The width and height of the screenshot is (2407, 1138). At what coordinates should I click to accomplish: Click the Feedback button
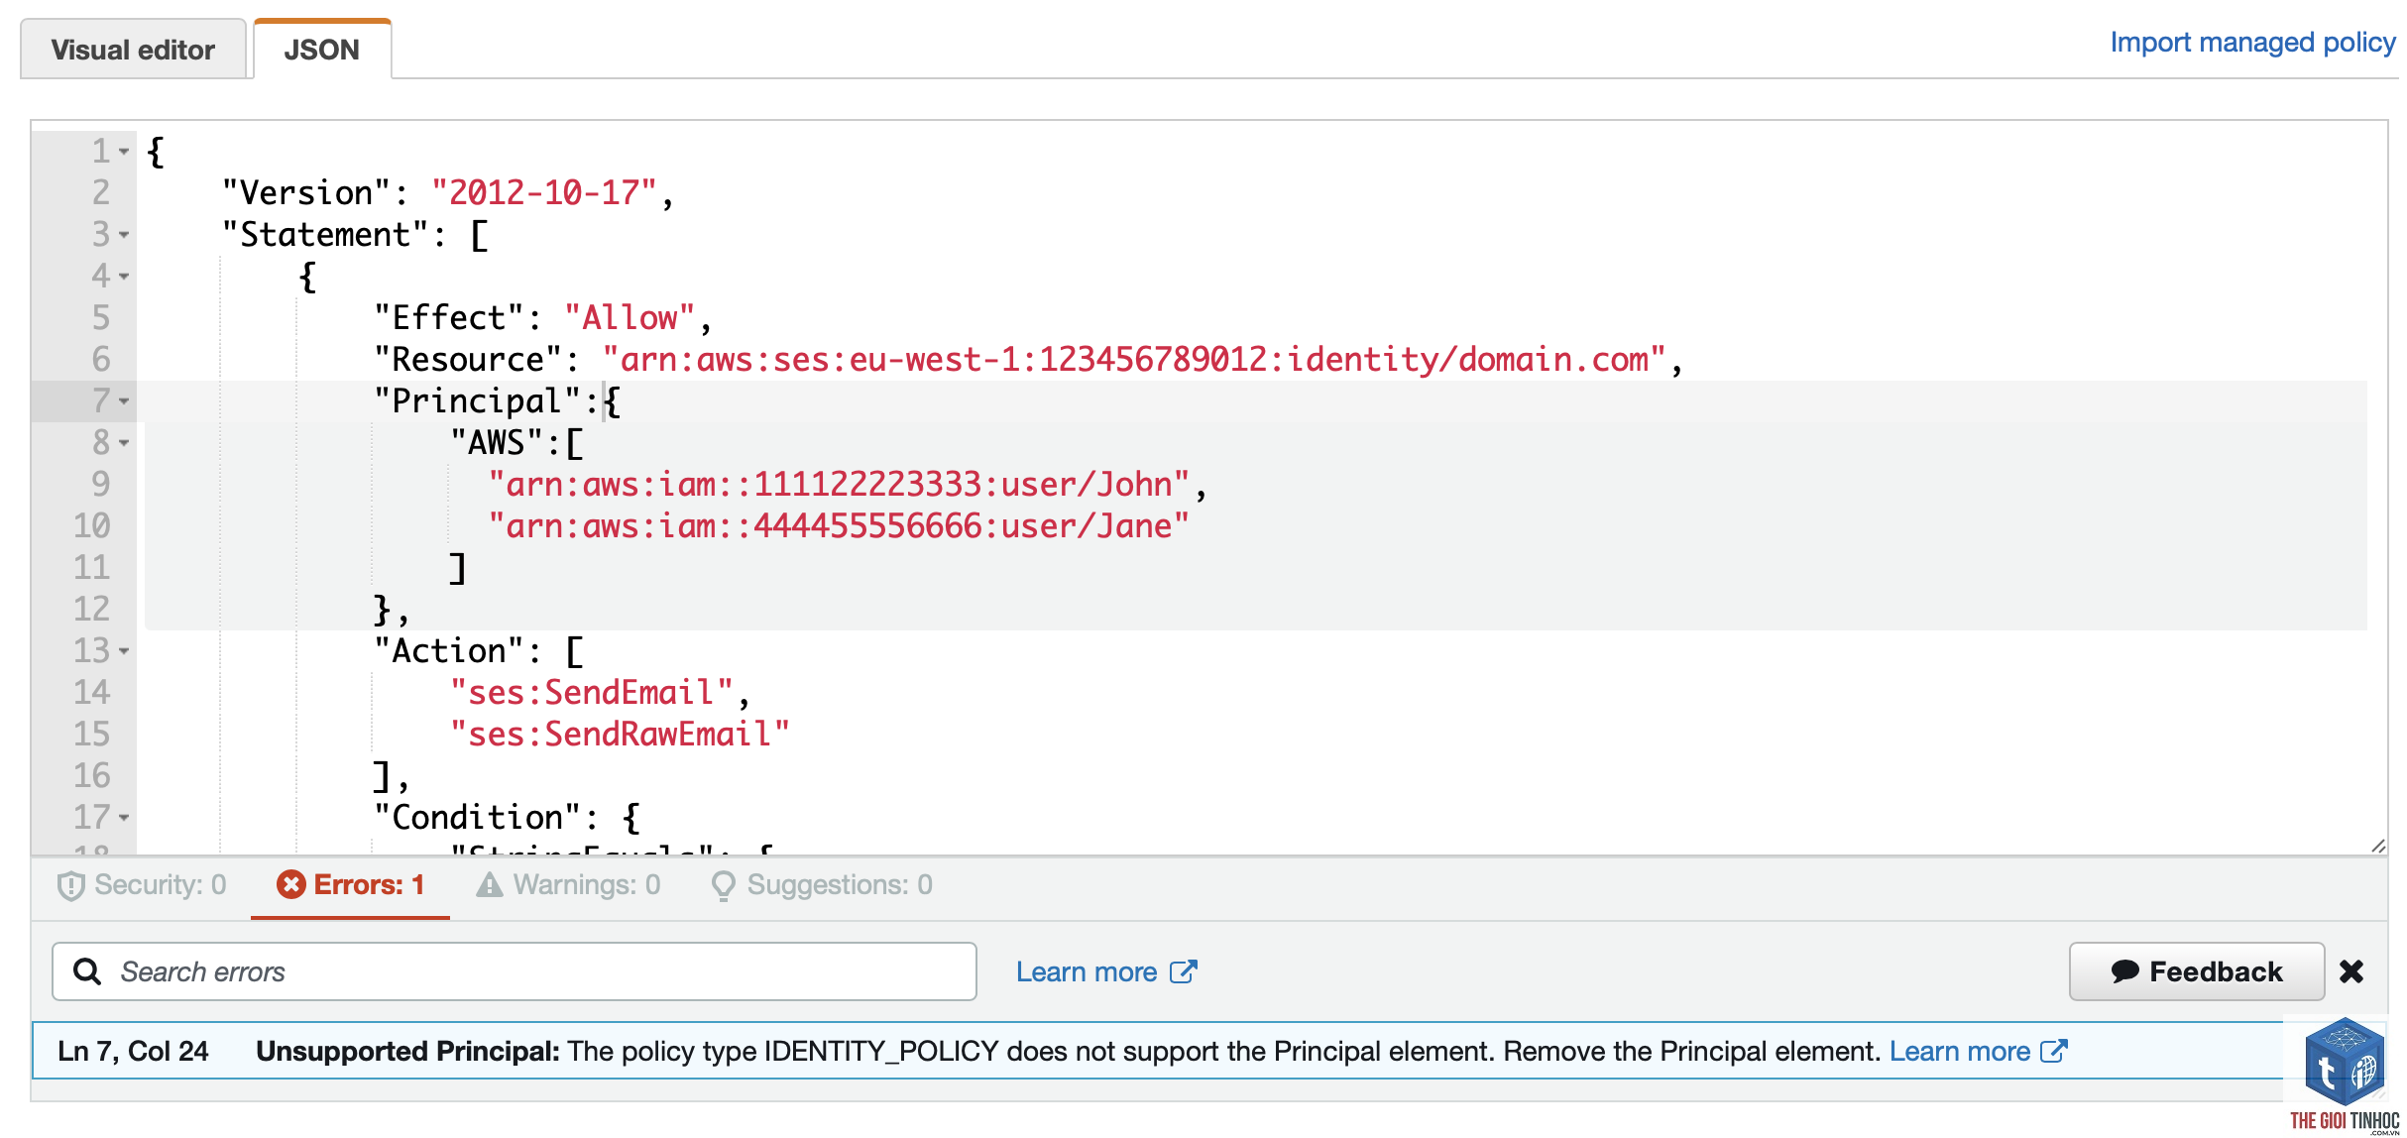click(x=2196, y=971)
